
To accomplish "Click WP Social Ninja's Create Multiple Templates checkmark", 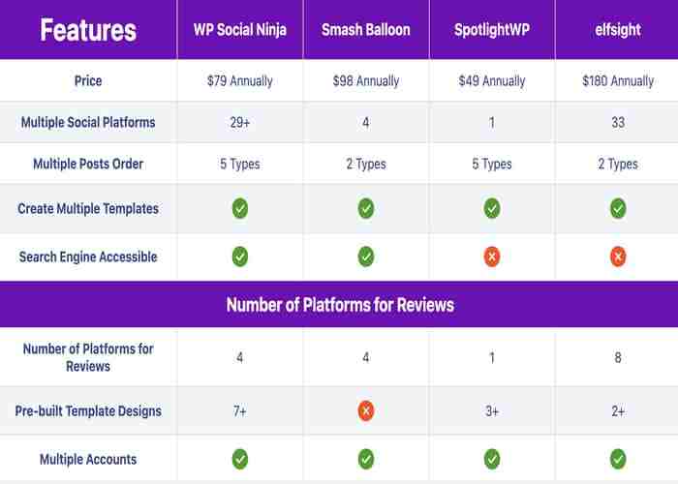I will click(x=240, y=208).
